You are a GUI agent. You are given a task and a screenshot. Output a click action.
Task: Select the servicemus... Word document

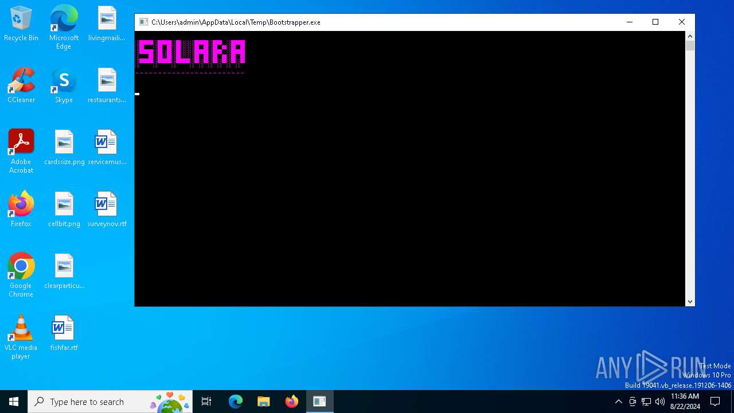pos(107,147)
